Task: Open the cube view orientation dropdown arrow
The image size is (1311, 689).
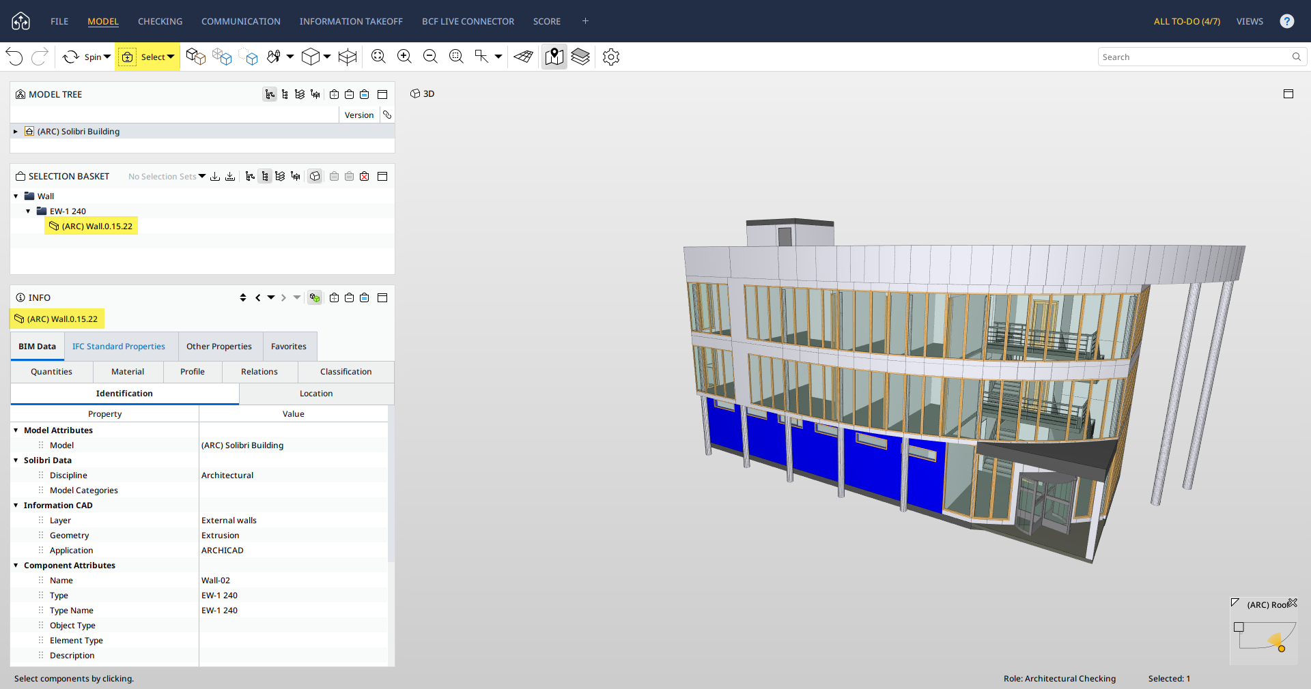Action: click(x=327, y=57)
